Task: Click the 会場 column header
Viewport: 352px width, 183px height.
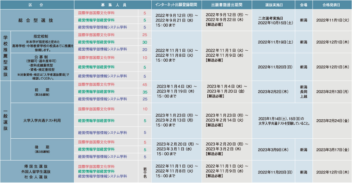Action: coord(303,5)
